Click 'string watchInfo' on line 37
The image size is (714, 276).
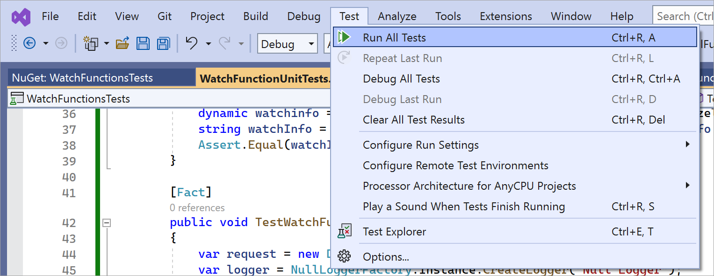255,129
